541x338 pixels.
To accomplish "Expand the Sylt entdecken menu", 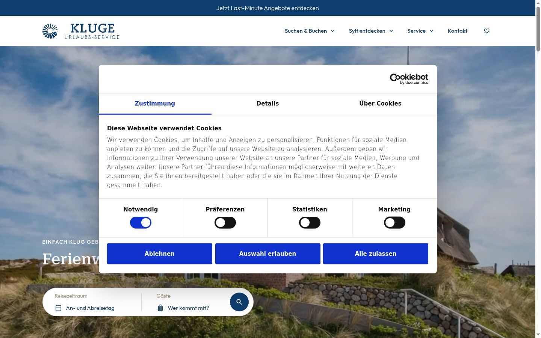I will coord(371,31).
